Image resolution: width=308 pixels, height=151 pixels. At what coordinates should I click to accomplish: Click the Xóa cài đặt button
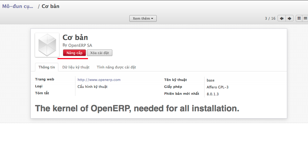pos(99,53)
